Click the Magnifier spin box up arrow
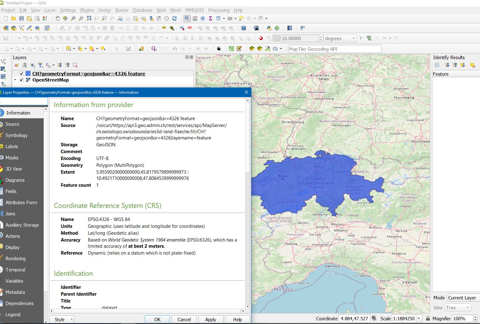 (475, 317)
